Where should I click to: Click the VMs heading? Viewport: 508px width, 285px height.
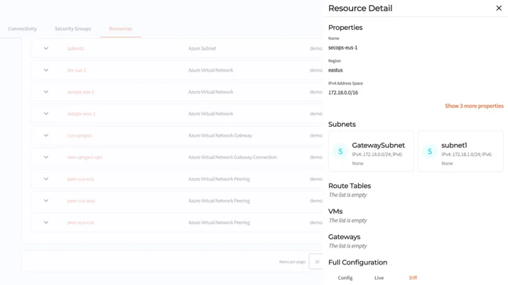pyautogui.click(x=335, y=211)
